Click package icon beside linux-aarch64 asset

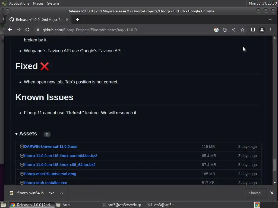(x=22, y=156)
